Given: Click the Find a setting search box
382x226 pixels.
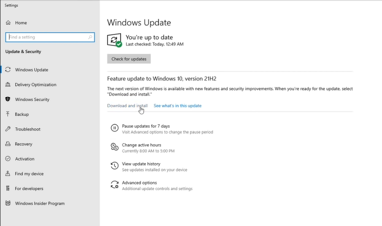Looking at the screenshot, I should [x=47, y=37].
